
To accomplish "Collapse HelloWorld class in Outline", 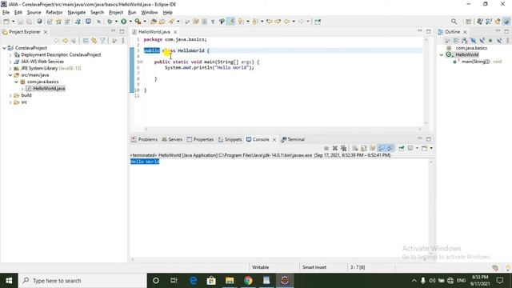I will 442,55.
